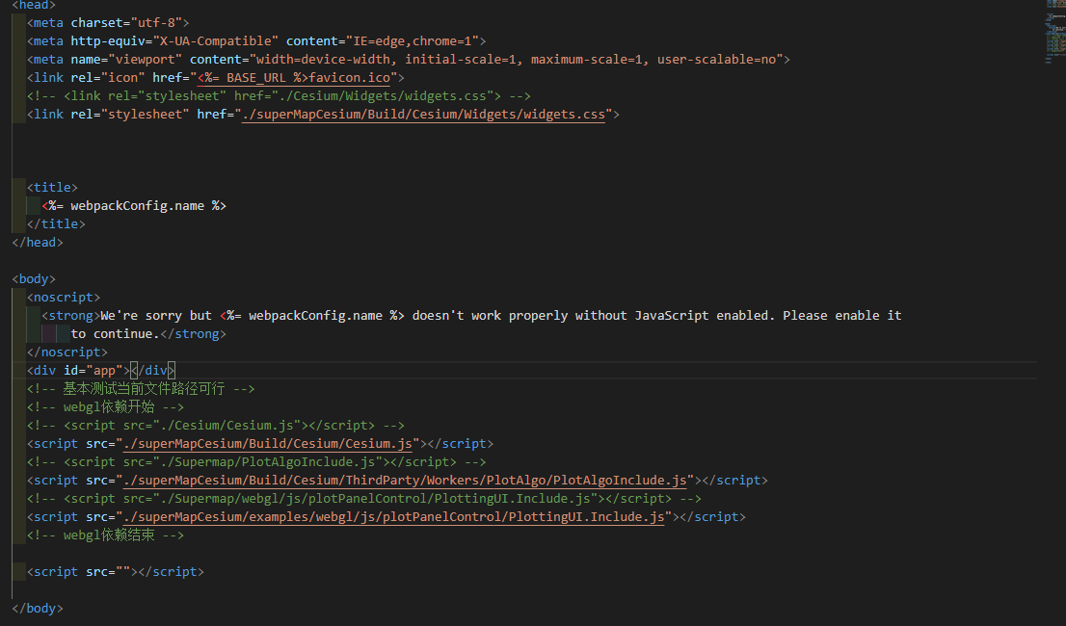Click the partially visible <head> tag at top
Viewport: 1066px width, 626px height.
click(34, 5)
